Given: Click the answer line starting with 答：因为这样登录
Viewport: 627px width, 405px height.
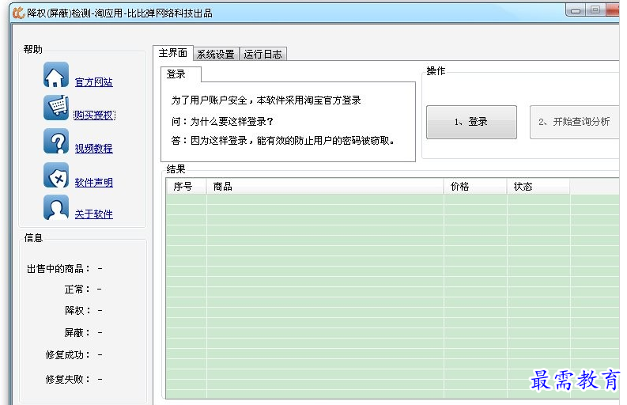Looking at the screenshot, I should coord(283,141).
